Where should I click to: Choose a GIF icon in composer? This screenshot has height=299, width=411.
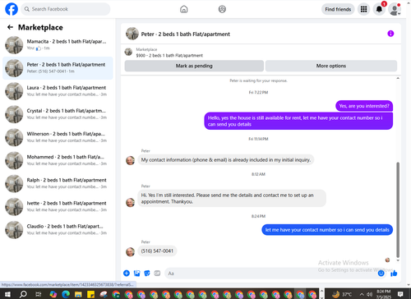pyautogui.click(x=157, y=273)
